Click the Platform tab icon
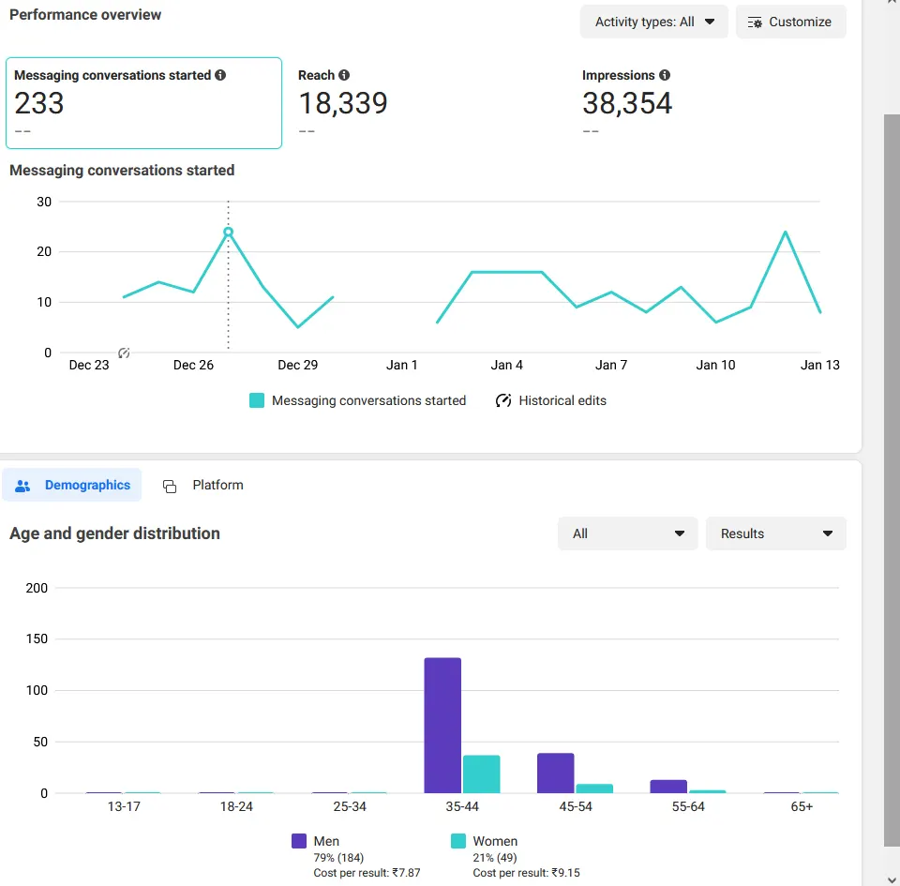 [170, 486]
